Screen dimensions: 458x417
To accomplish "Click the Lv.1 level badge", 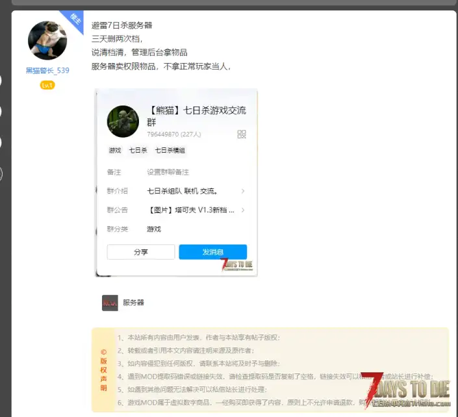I will pos(47,85).
